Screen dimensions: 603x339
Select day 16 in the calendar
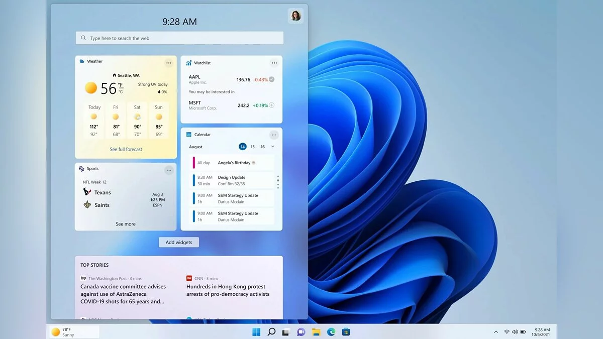pos(262,147)
